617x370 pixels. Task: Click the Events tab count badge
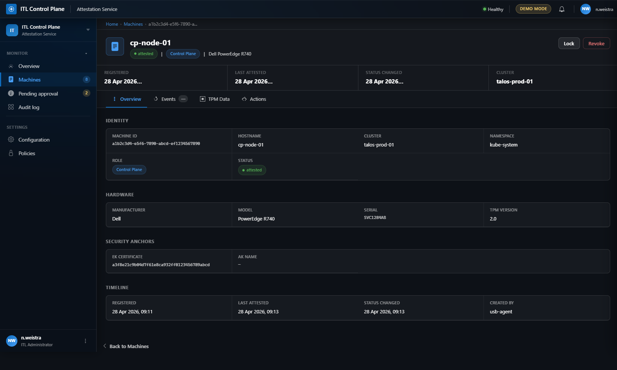183,99
